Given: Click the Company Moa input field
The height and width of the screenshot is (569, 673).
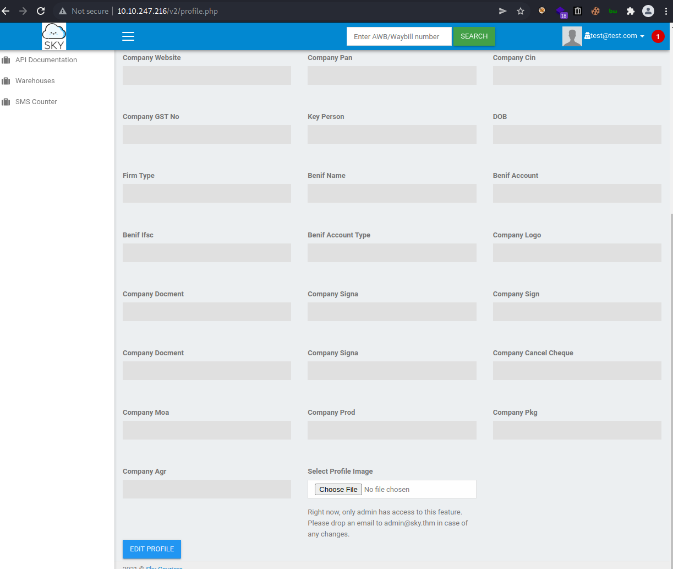Looking at the screenshot, I should pyautogui.click(x=207, y=430).
